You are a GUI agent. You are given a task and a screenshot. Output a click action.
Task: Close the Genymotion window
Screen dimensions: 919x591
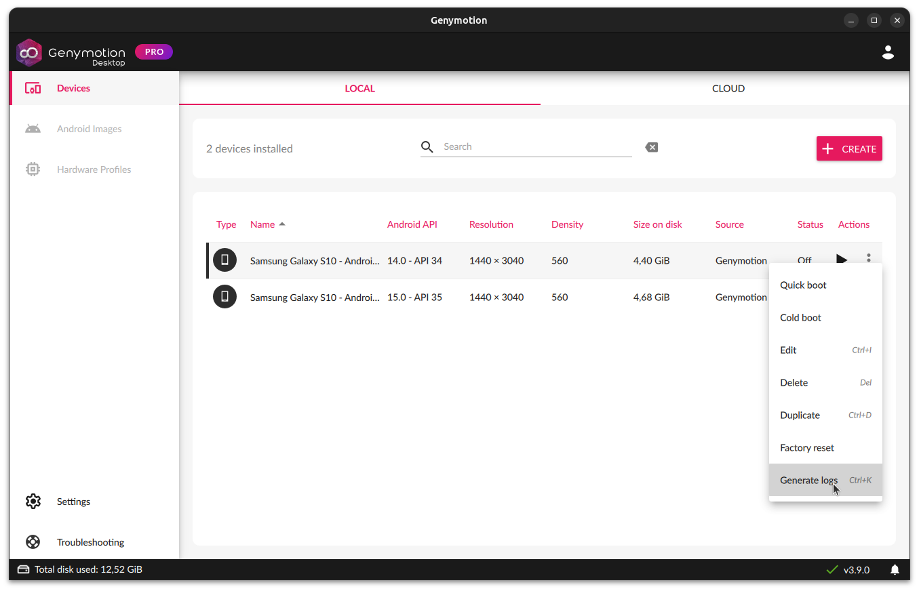[897, 20]
